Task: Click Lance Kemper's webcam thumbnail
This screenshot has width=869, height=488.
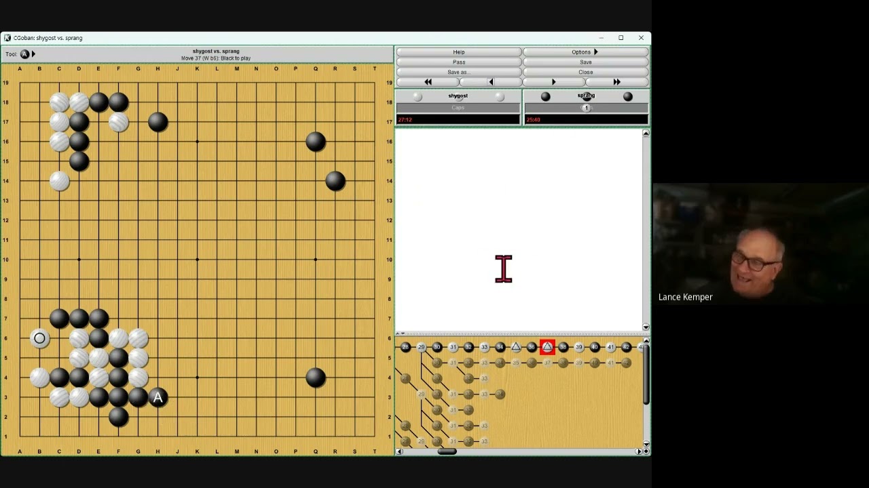Action: [x=760, y=244]
